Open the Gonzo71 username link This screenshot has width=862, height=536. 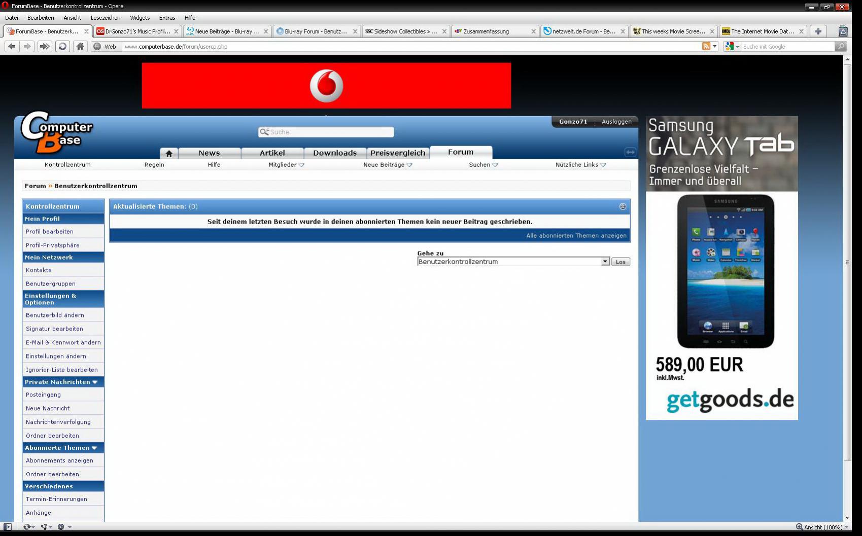pos(573,122)
